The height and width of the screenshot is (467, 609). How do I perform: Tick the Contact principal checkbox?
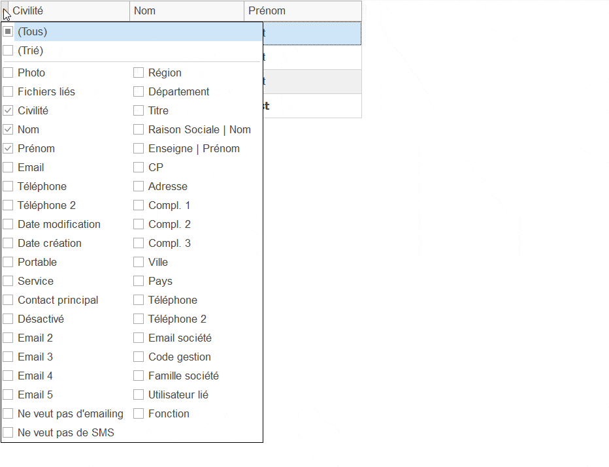tap(8, 300)
